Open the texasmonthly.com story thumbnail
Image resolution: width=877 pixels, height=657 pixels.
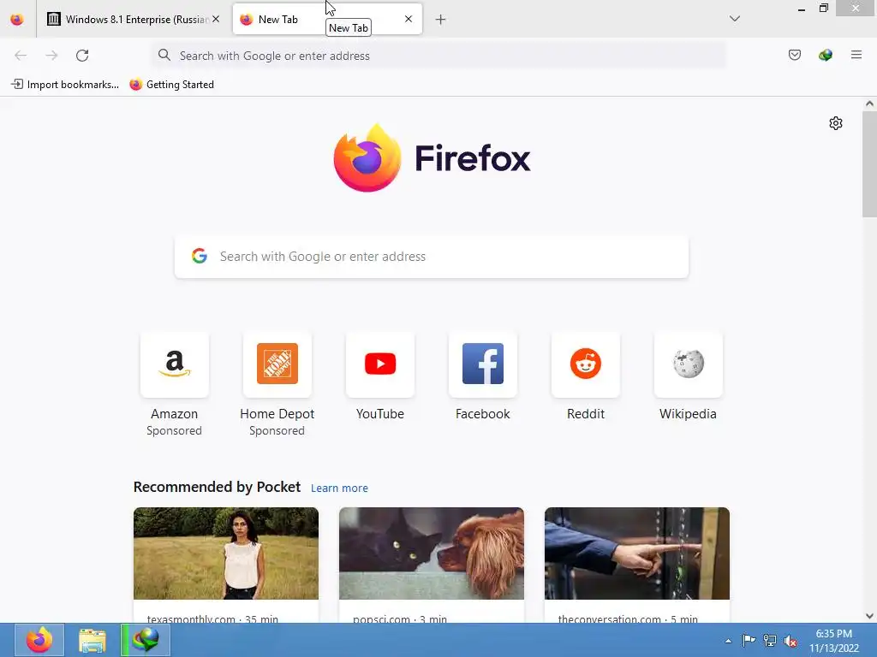226,553
